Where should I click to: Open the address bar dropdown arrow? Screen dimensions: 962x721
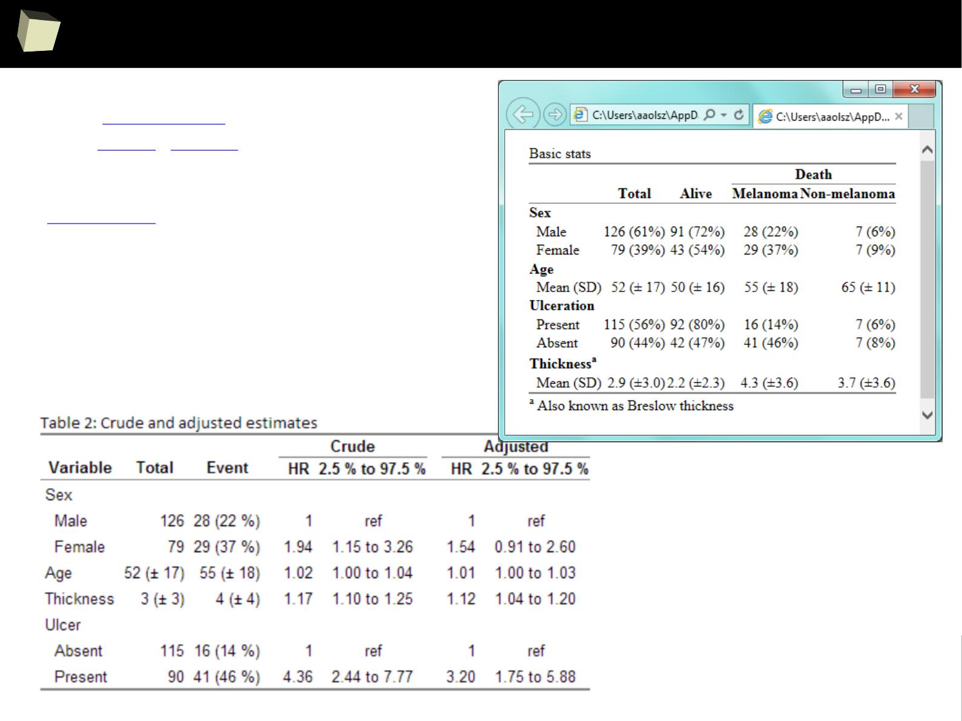(x=724, y=115)
